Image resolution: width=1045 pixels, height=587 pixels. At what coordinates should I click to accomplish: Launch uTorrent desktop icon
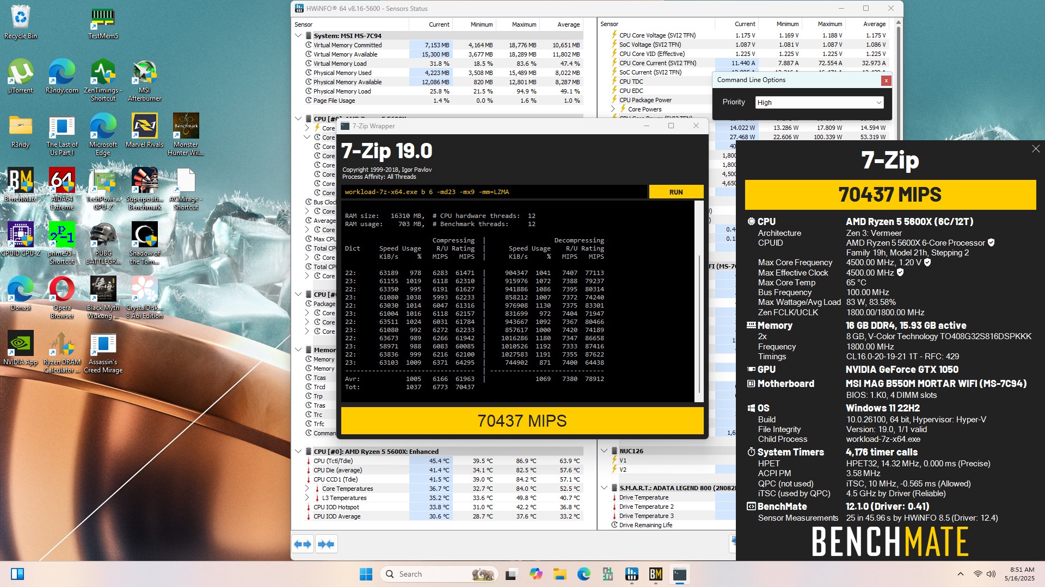click(21, 76)
